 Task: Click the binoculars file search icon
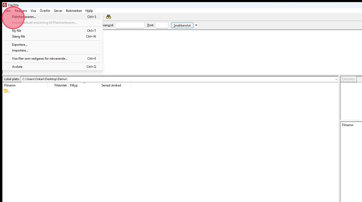pos(109,17)
